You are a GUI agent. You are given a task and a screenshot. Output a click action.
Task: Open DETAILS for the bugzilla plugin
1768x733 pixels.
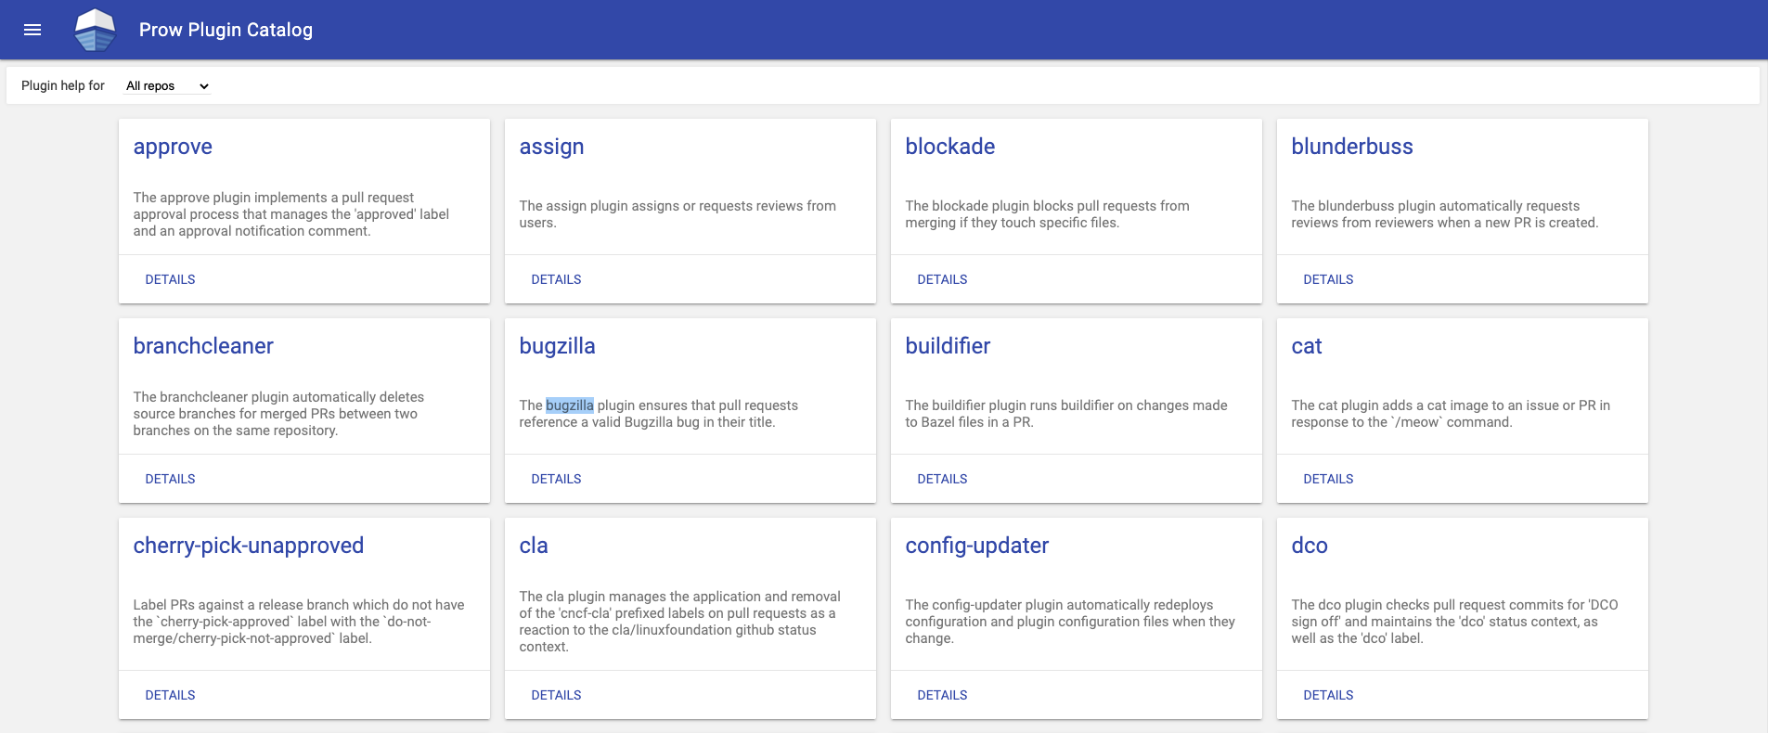tap(556, 479)
